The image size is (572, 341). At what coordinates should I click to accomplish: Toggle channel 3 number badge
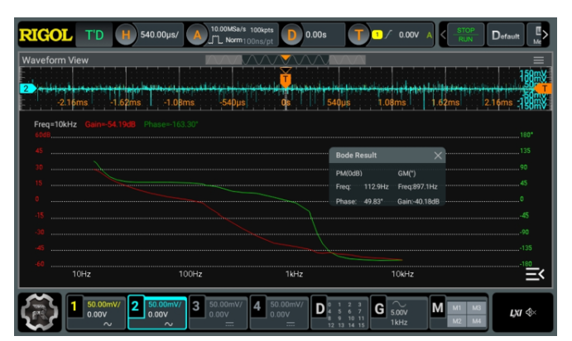click(196, 306)
